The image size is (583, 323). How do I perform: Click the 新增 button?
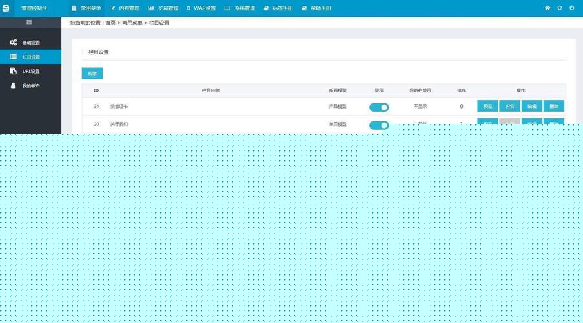pos(92,73)
